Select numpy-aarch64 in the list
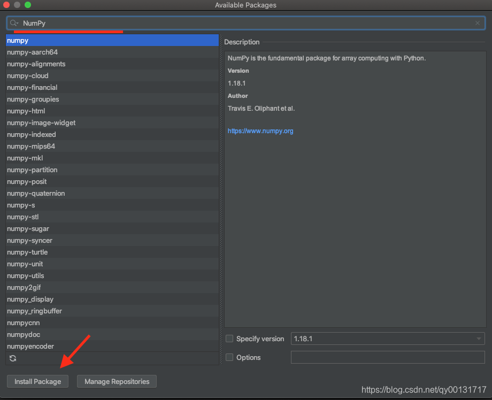 pos(112,52)
